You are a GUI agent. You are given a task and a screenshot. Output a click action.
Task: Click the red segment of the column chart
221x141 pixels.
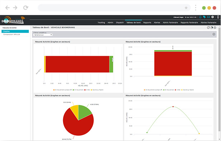(x=173, y=64)
